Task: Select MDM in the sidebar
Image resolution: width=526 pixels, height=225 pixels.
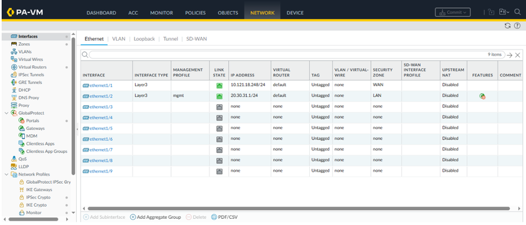Action: pyautogui.click(x=32, y=136)
